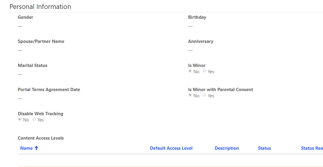
Task: Click the empty Gender field value
Action: pos(20,26)
